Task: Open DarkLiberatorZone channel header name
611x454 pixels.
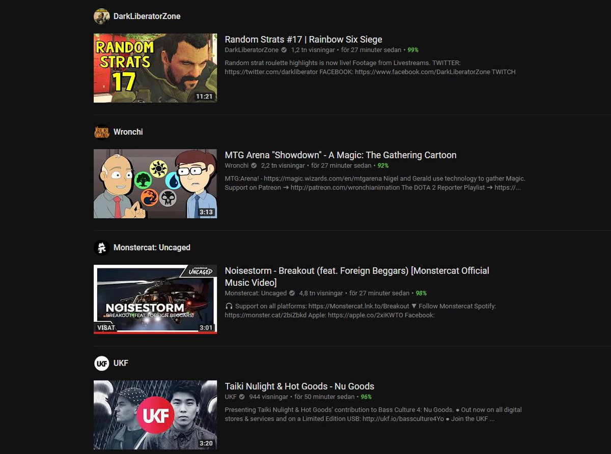Action: [x=147, y=16]
